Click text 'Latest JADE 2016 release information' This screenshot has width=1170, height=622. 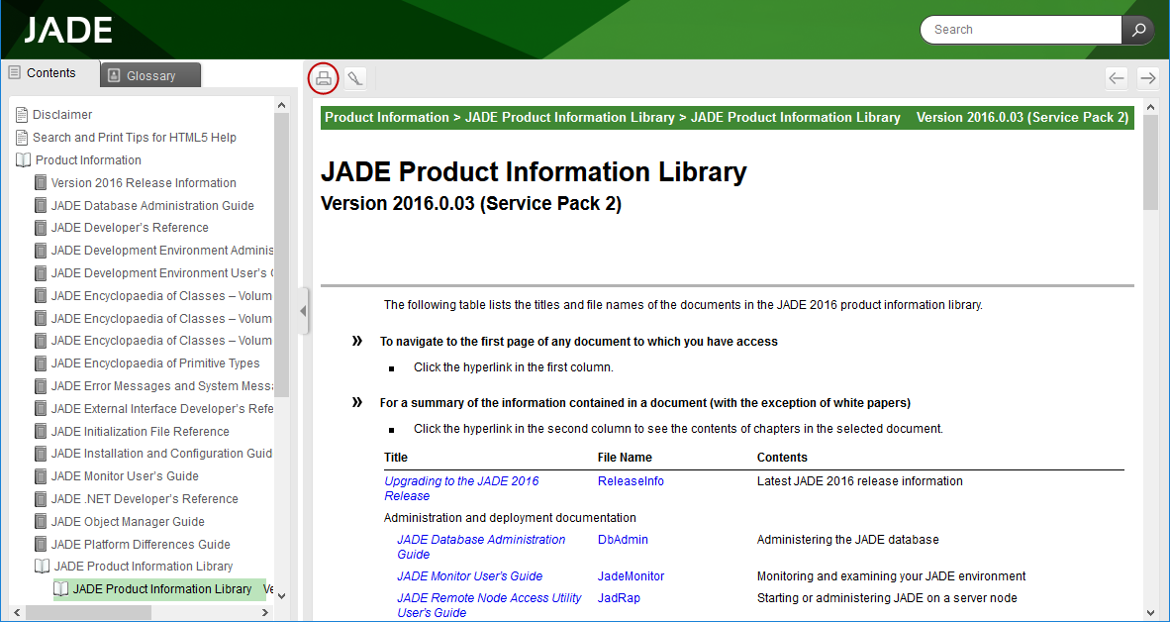859,481
